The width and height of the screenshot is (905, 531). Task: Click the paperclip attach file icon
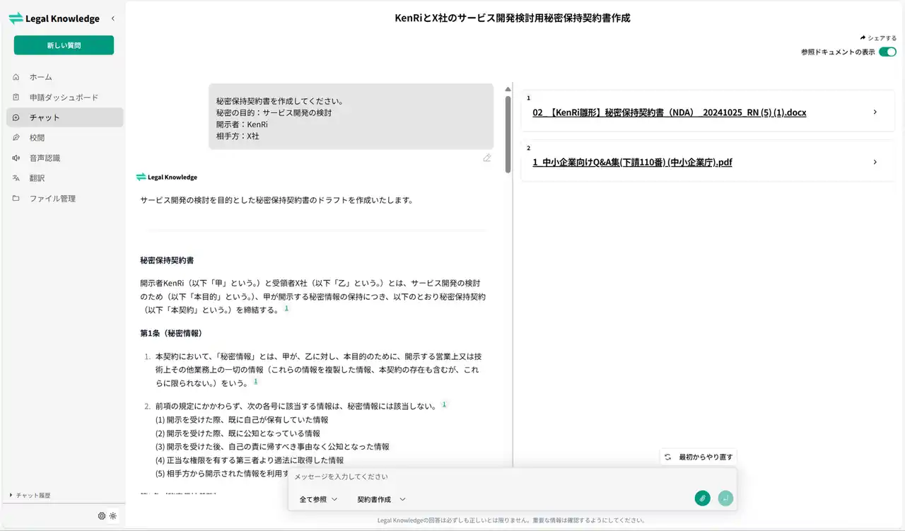(702, 498)
